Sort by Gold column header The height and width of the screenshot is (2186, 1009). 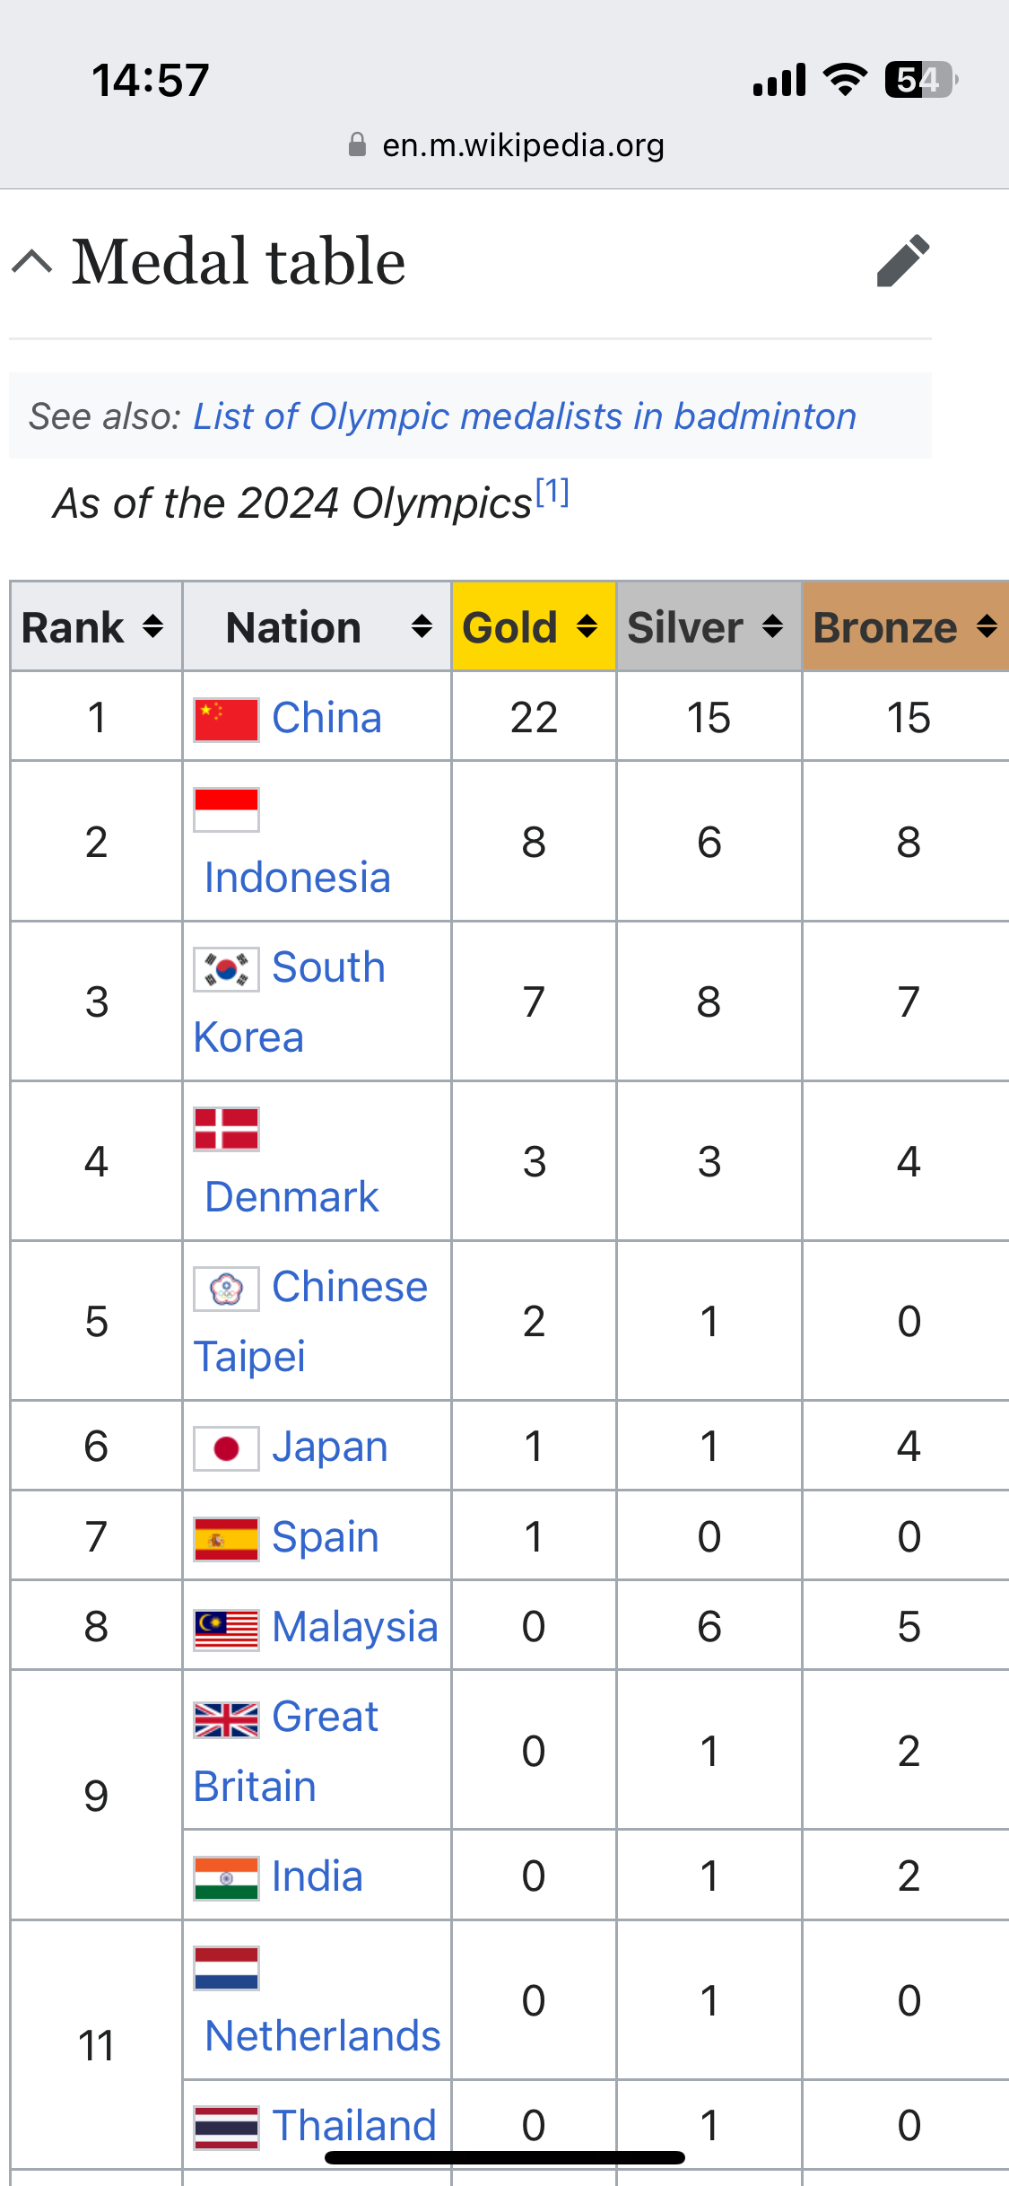point(534,626)
